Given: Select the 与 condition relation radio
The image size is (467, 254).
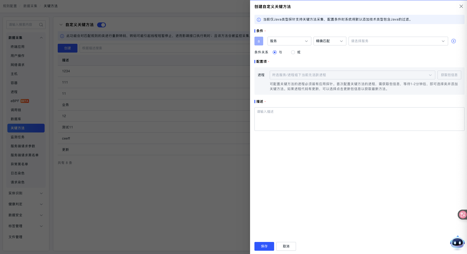Looking at the screenshot, I should pos(275,52).
